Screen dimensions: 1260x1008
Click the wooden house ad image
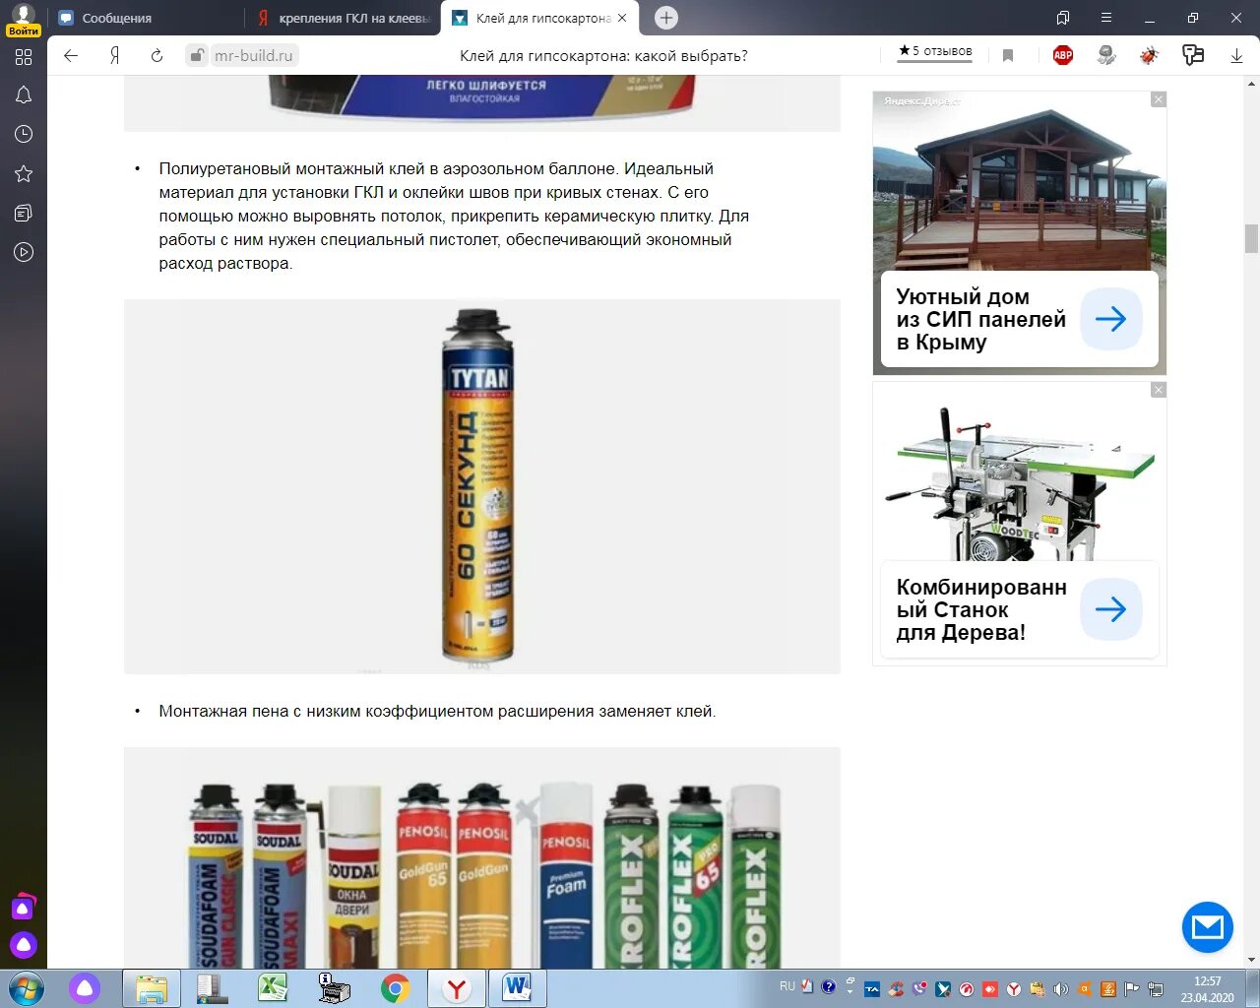click(1020, 181)
